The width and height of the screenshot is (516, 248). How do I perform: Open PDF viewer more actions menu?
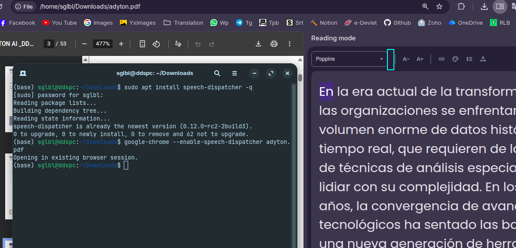(289, 44)
